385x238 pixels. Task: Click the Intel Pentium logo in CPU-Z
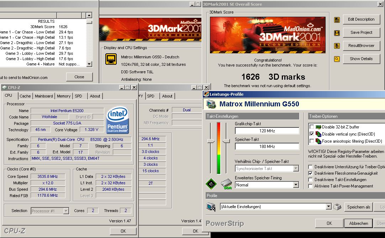pyautogui.click(x=118, y=120)
